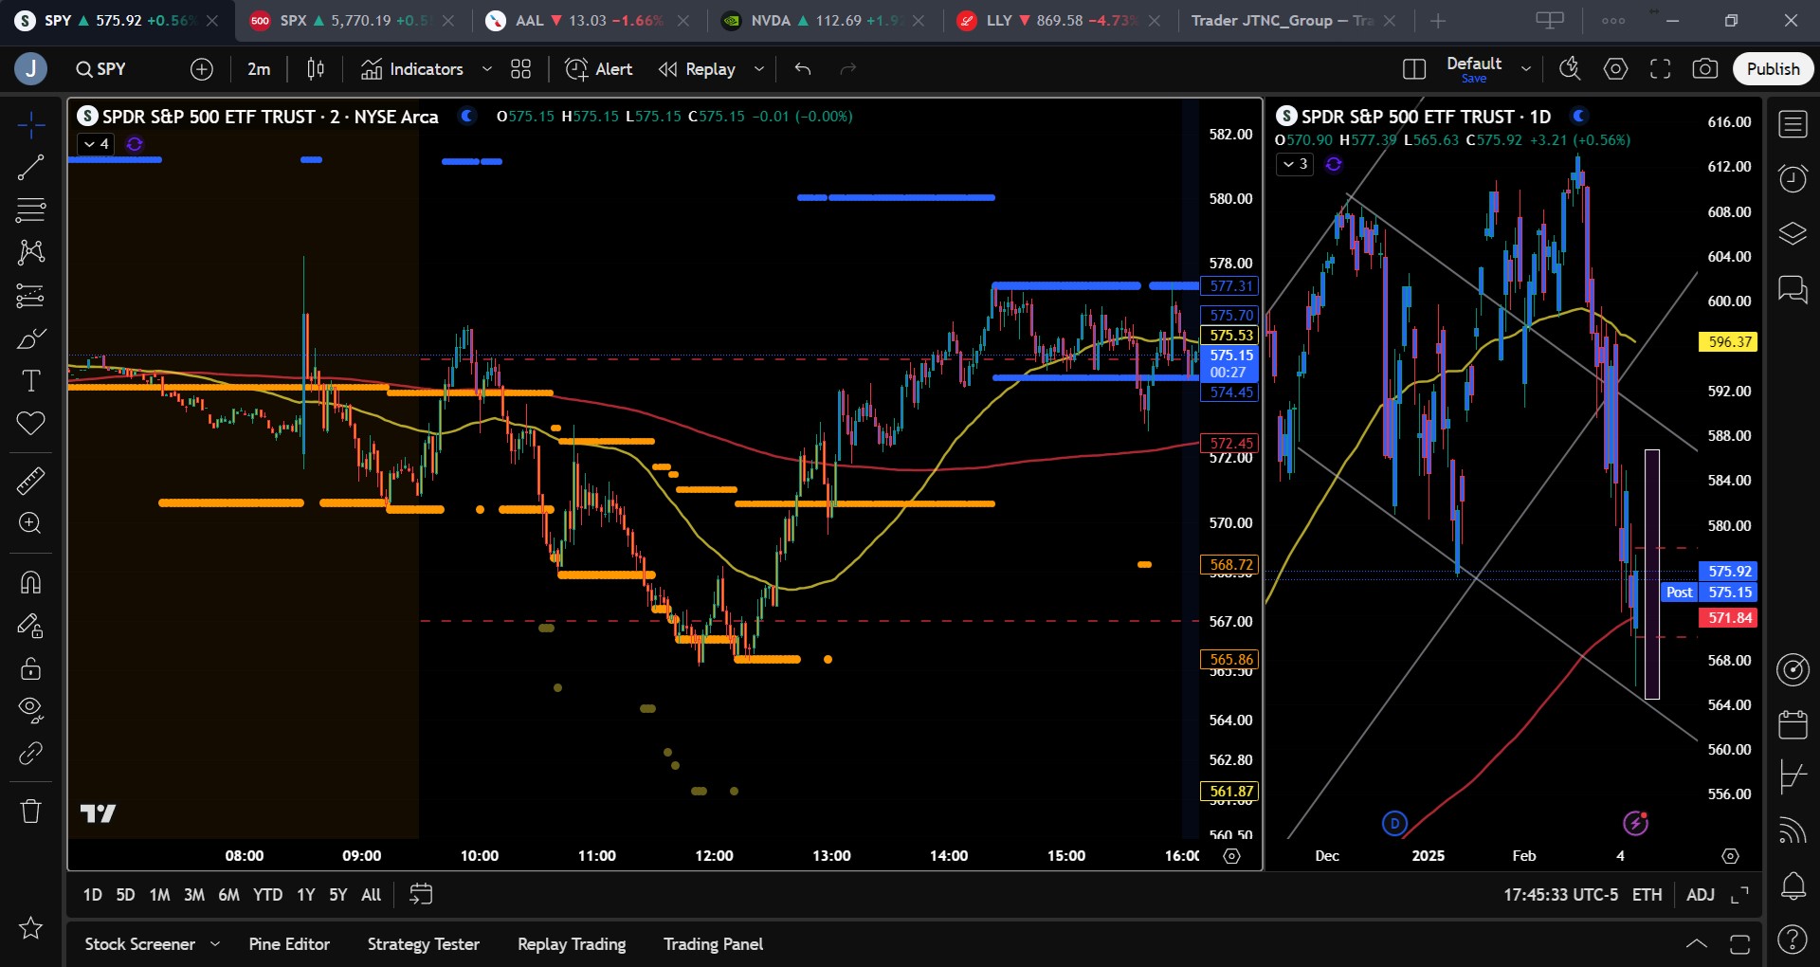Open the quick search lightning icon

[1570, 69]
